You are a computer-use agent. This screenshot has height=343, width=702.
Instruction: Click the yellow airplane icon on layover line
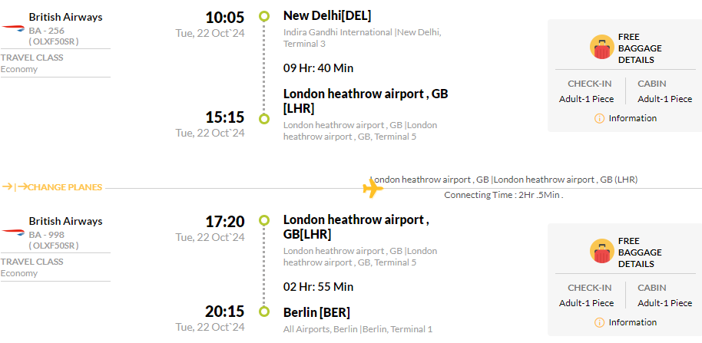373,188
